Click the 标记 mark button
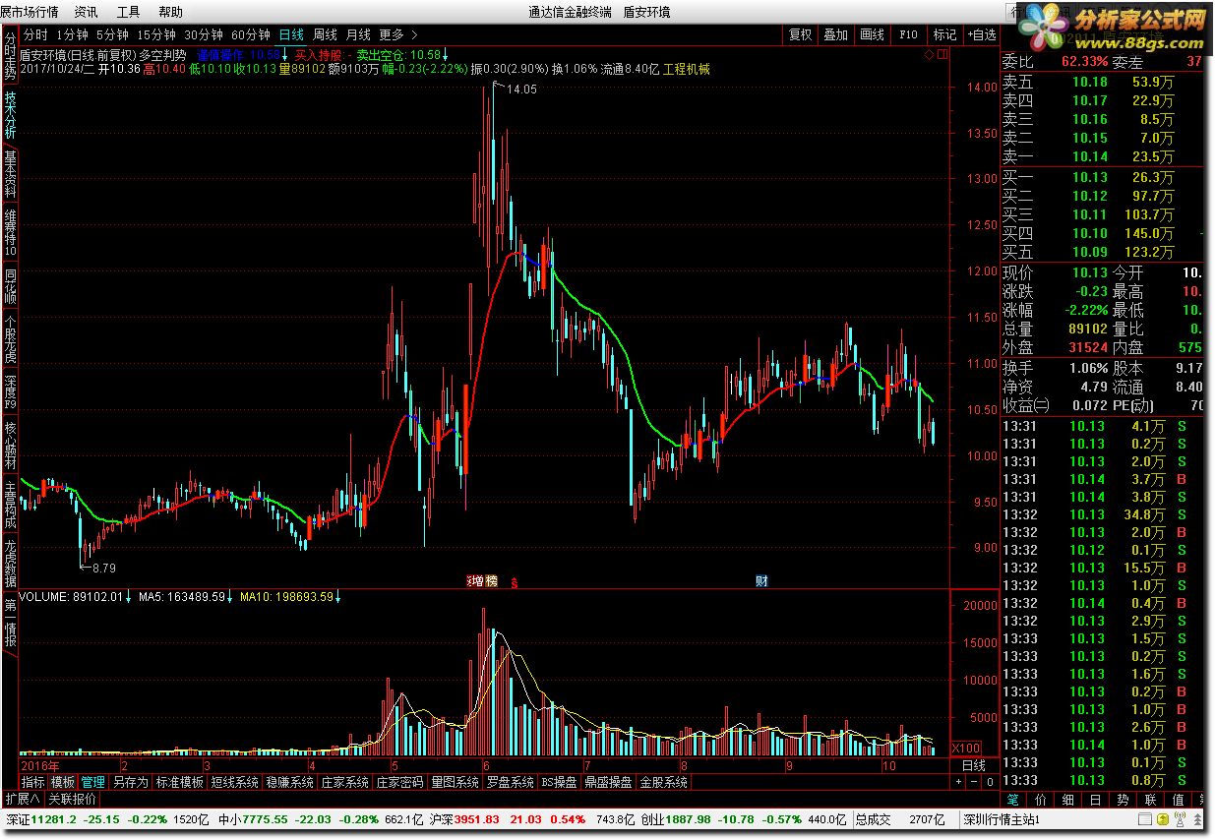The width and height of the screenshot is (1215, 840). click(944, 34)
